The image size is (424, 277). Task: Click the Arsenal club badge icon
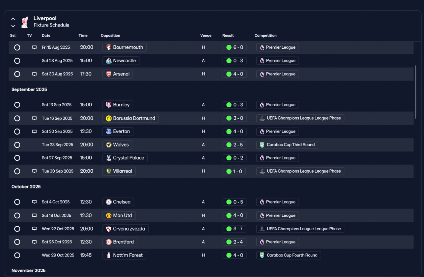(109, 74)
